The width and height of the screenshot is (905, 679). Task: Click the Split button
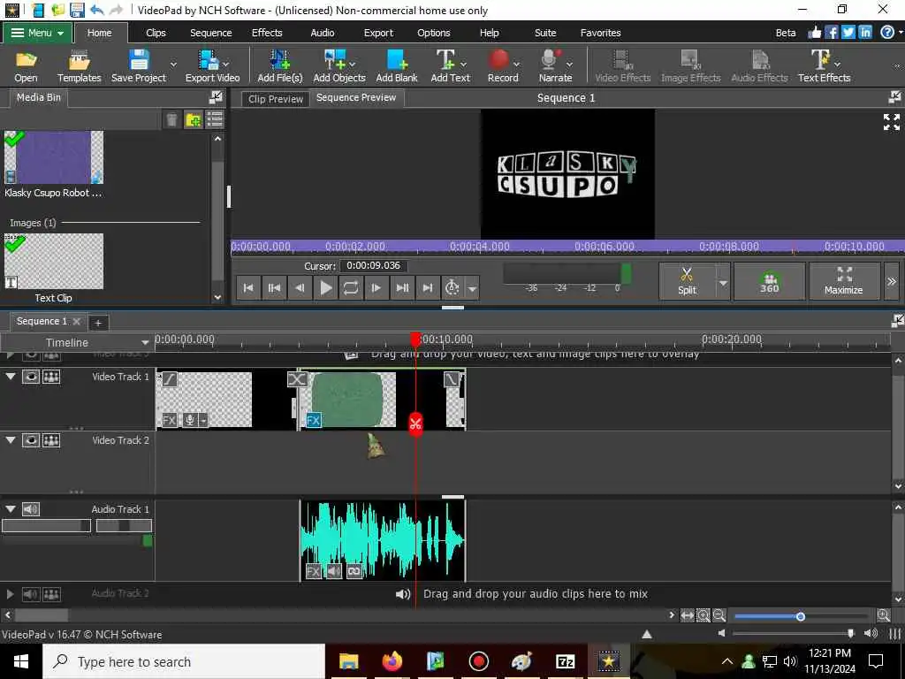click(687, 281)
